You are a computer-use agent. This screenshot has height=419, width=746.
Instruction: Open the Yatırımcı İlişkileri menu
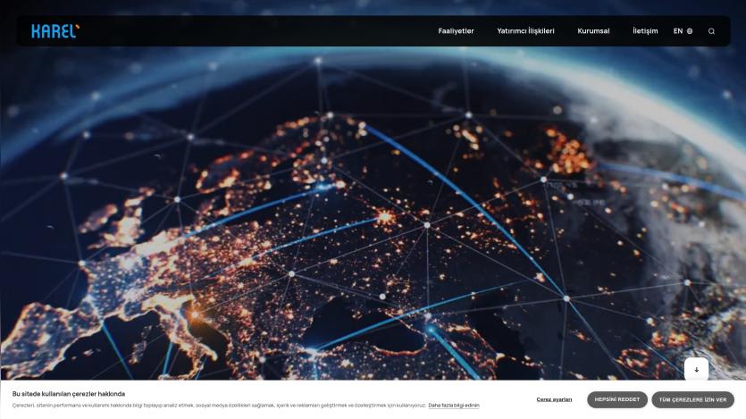[525, 31]
